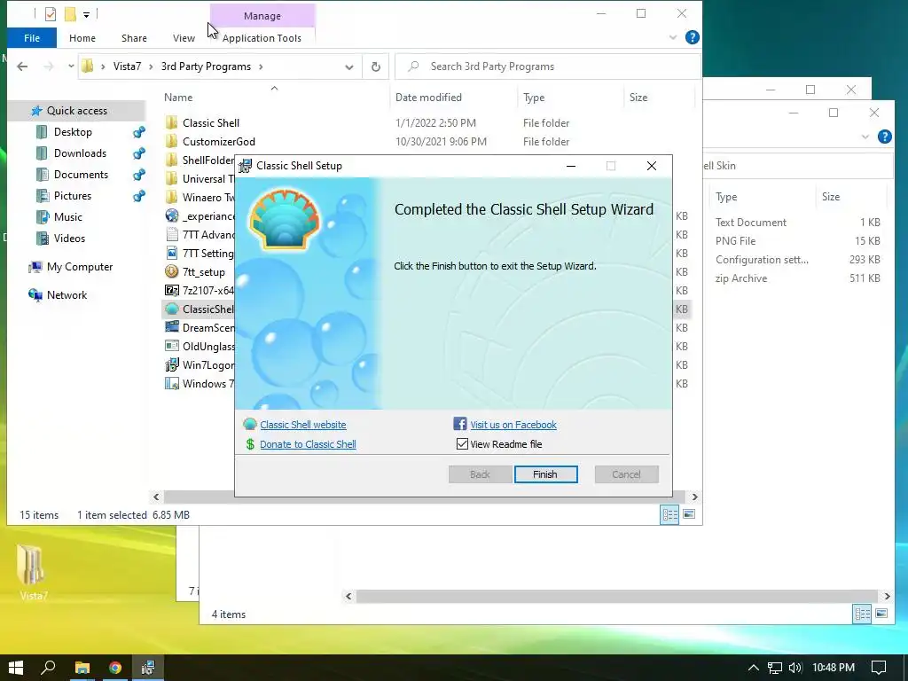The width and height of the screenshot is (908, 681).
Task: Click the refresh button beside address bar
Action: click(376, 67)
